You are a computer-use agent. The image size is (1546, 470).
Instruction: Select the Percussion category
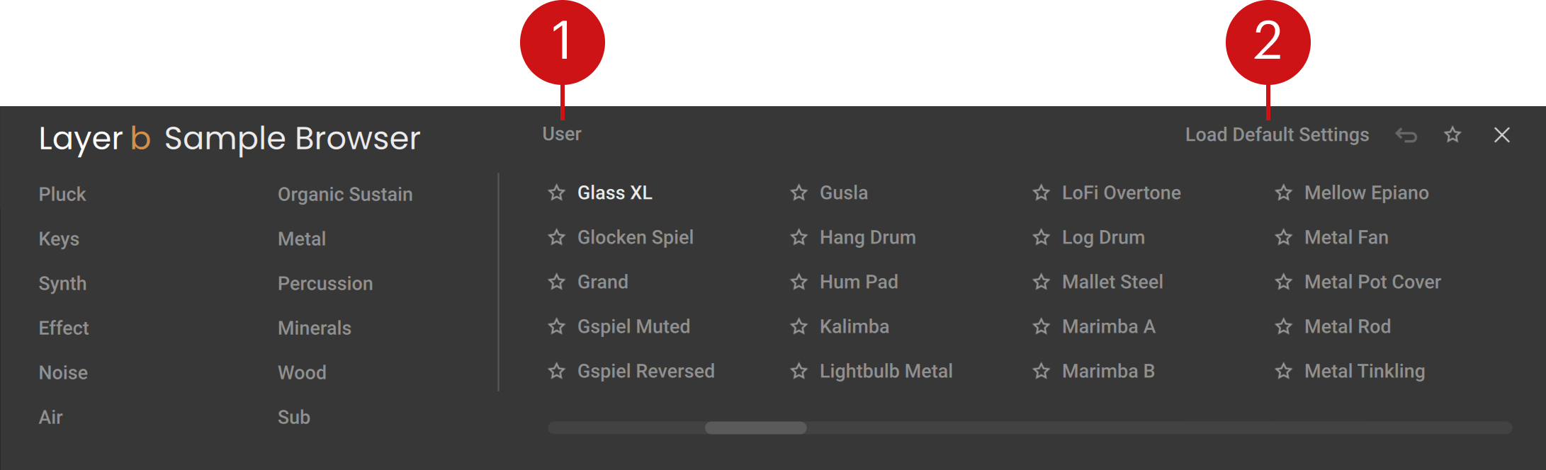(325, 283)
